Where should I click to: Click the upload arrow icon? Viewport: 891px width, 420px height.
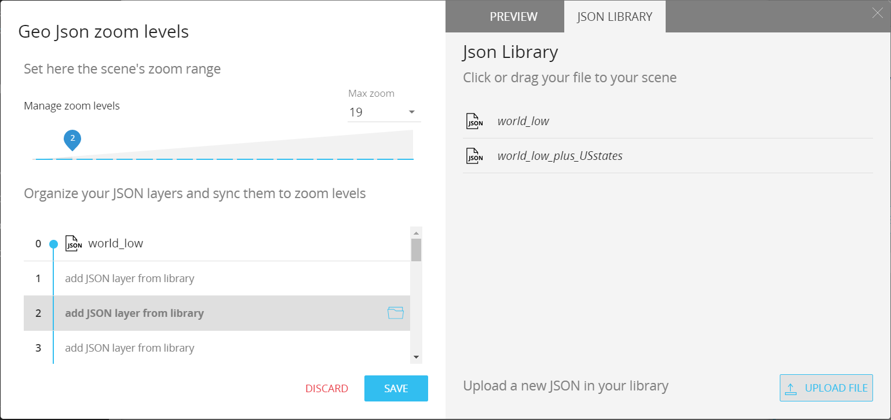click(x=791, y=388)
